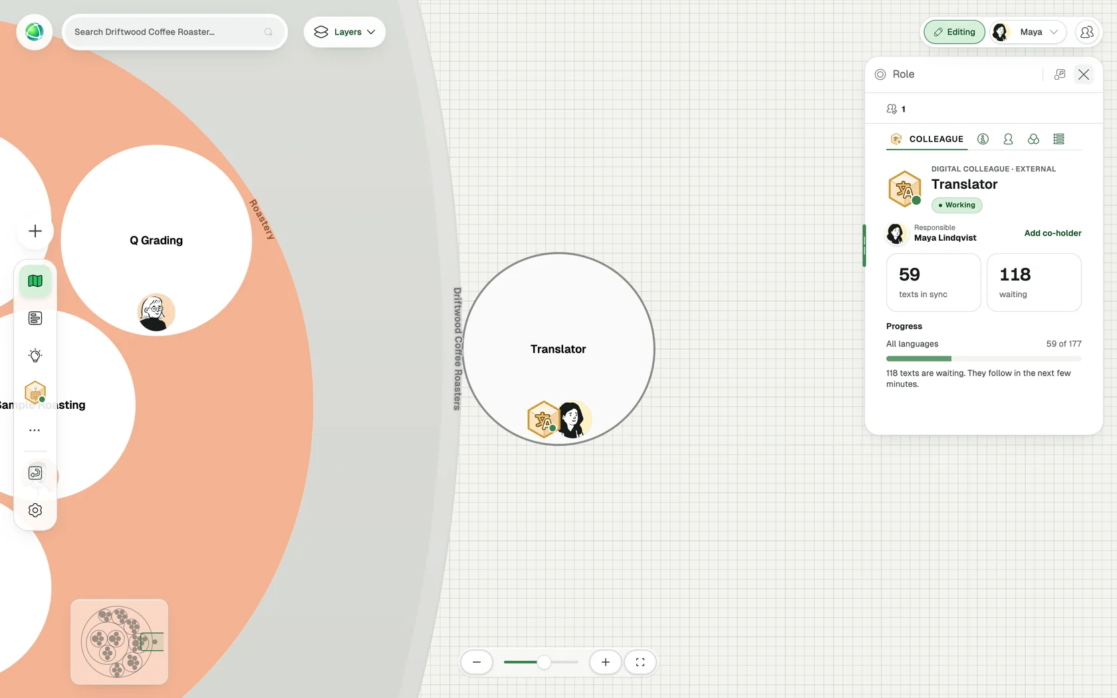The height and width of the screenshot is (698, 1117).
Task: Click the Add co-holder link
Action: 1053,233
